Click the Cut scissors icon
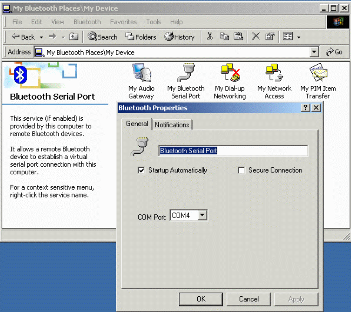Viewport: 351px width, 312px height. [210, 36]
